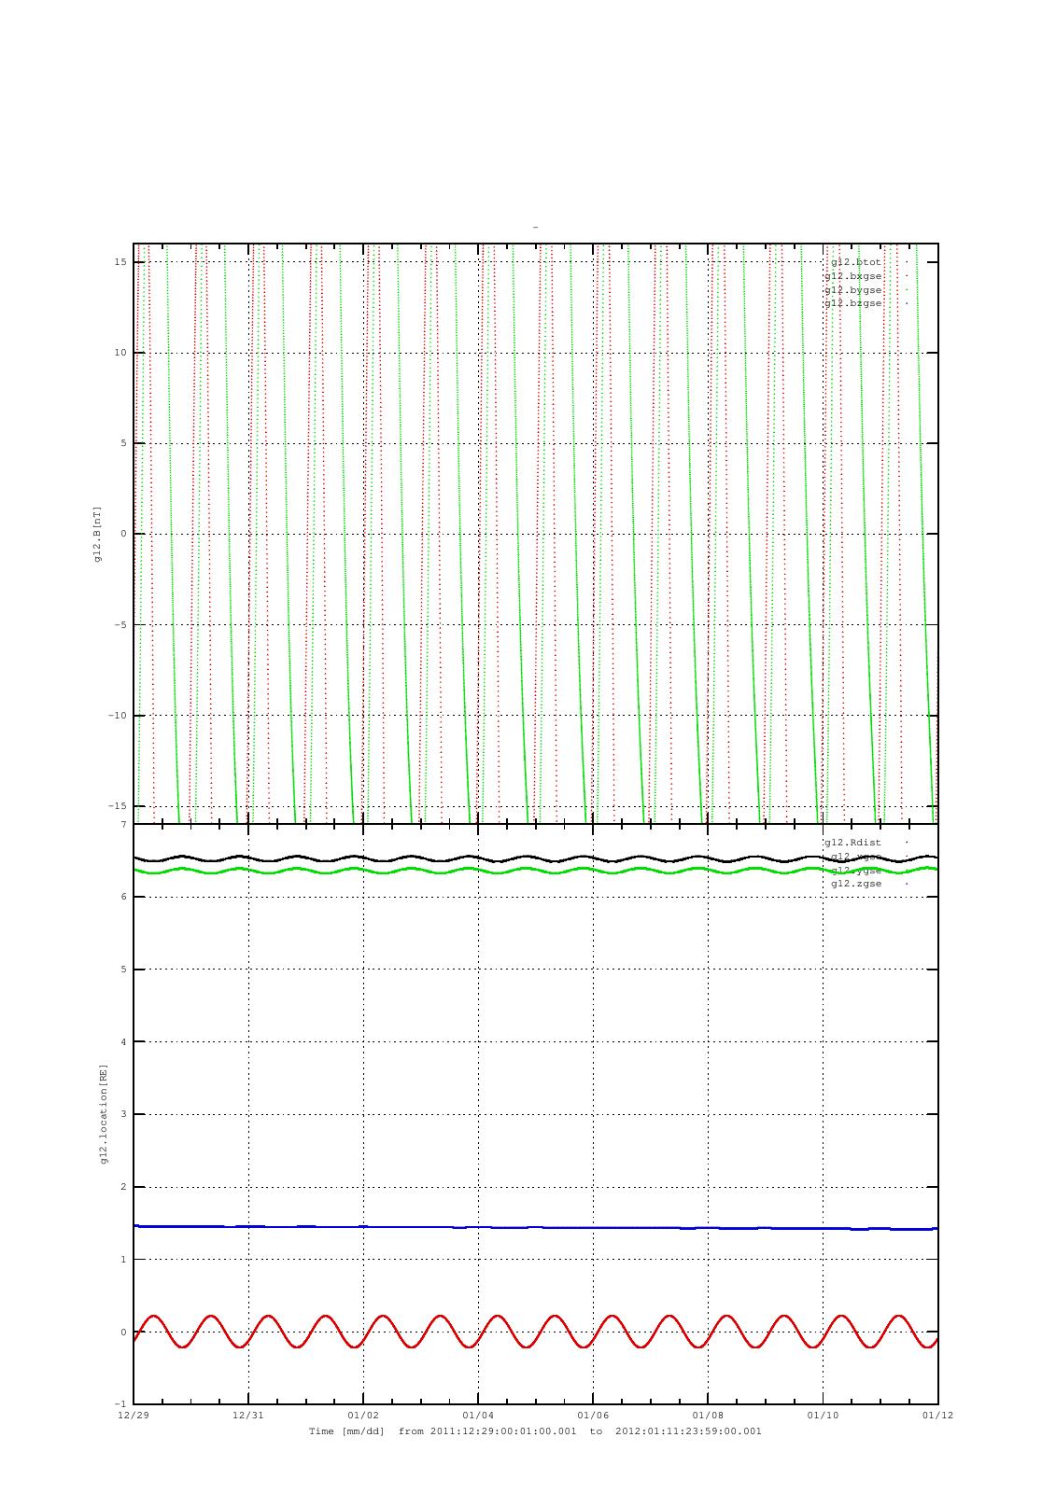1056x1493 pixels.
Task: Click the 01/02 date tick label
Action: tap(363, 1416)
